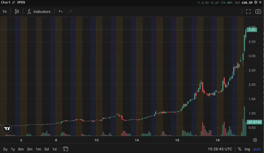Viewport: 264px width, 153px height.
Task: Select the 3m range
Action: tap(30, 149)
